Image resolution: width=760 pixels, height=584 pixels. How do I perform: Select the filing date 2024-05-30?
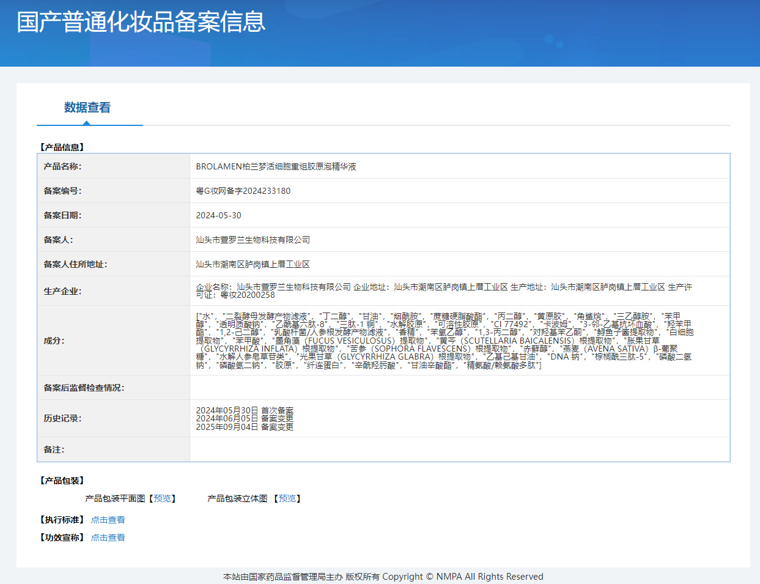coord(219,215)
